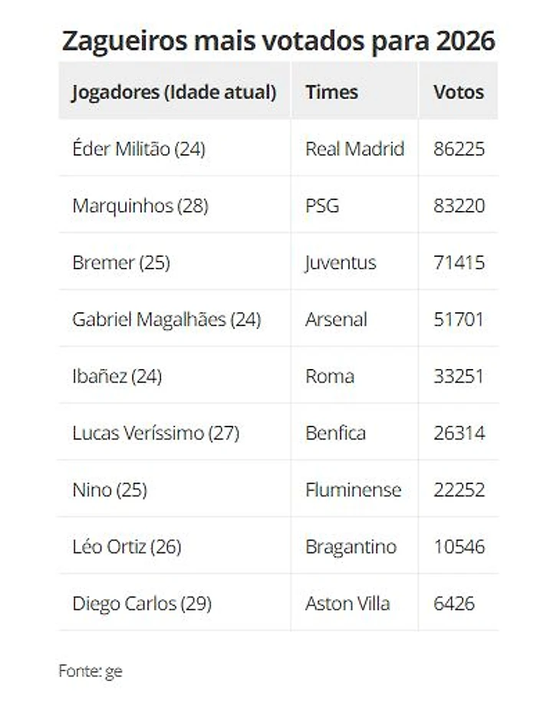
Task: Click the 'Jogadores (Idade atual)' column header
Action: click(x=173, y=92)
